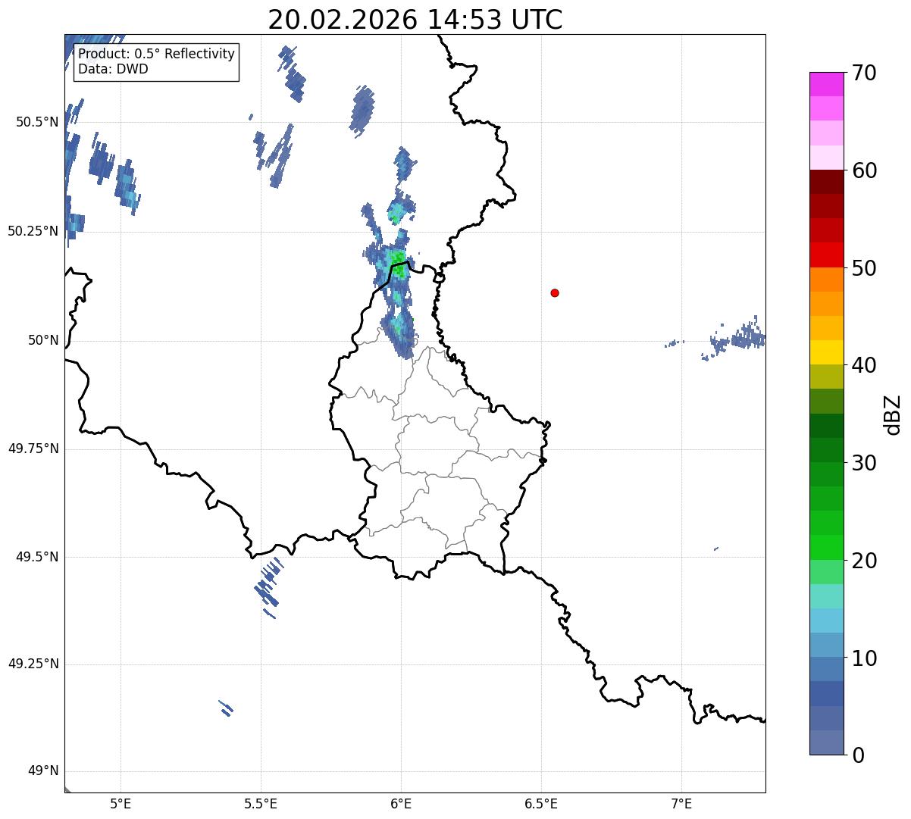Click the 30 tick on colorbar
Viewport: 911px width, 819px height.
coord(864,463)
